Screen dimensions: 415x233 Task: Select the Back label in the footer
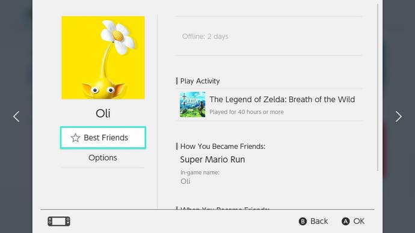click(319, 221)
